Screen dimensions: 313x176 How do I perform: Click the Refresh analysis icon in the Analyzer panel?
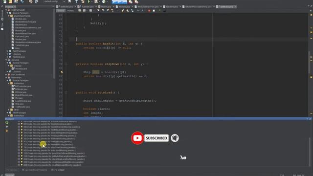click(7, 123)
